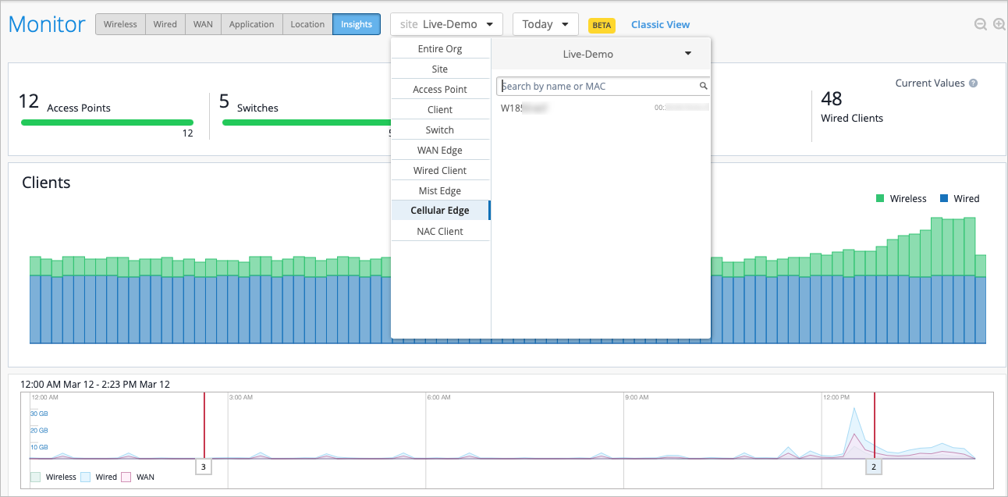The height and width of the screenshot is (497, 1008).
Task: Switch to the Location tab
Action: tap(307, 24)
